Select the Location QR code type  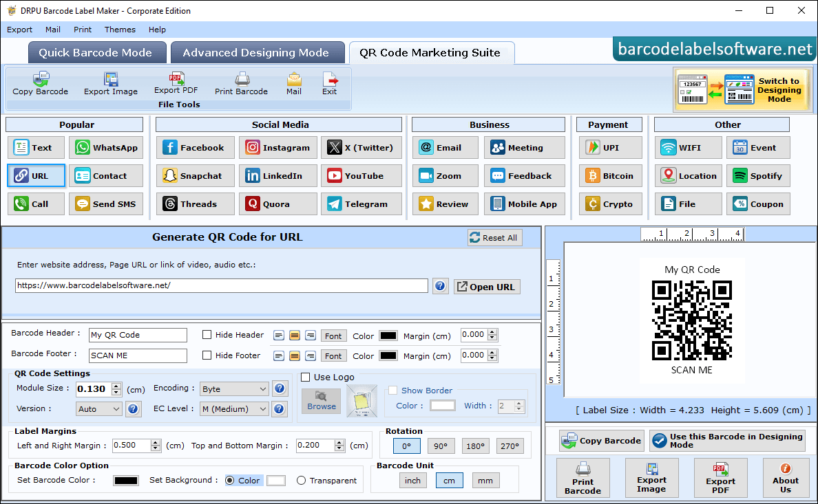tap(688, 175)
